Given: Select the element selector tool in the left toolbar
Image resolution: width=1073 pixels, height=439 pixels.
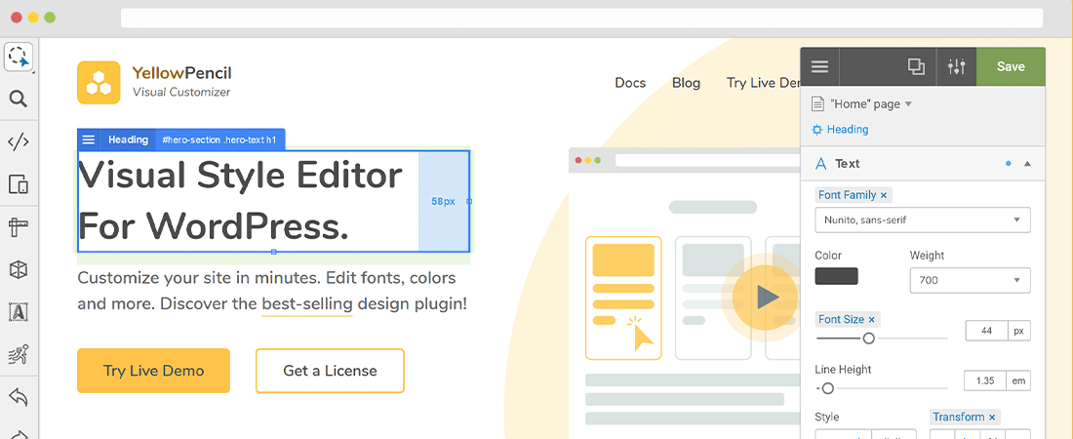Looking at the screenshot, I should (x=20, y=58).
